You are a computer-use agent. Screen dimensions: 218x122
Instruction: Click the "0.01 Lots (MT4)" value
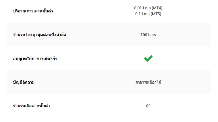click(x=148, y=8)
